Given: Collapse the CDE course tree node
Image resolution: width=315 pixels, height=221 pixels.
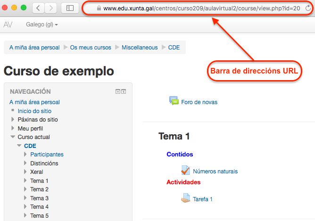Looking at the screenshot, I should coord(19,145).
